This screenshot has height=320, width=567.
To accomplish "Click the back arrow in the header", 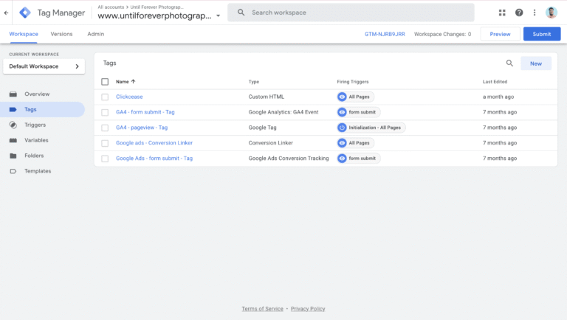I will click(x=7, y=13).
